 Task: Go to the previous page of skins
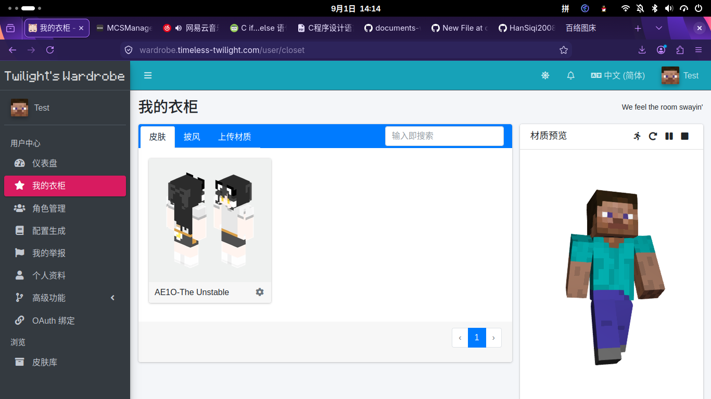460,338
